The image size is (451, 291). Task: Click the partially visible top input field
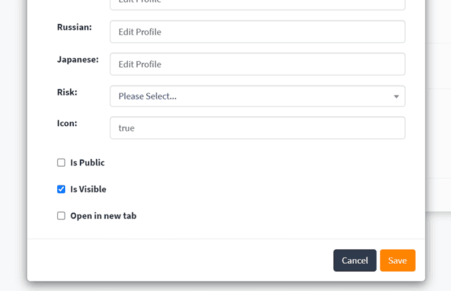tap(257, 3)
